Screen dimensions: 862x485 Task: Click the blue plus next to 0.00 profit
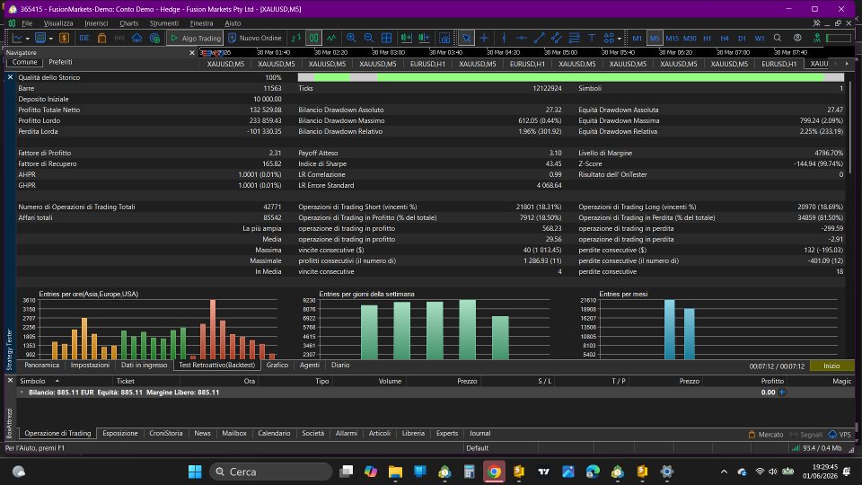(x=782, y=392)
